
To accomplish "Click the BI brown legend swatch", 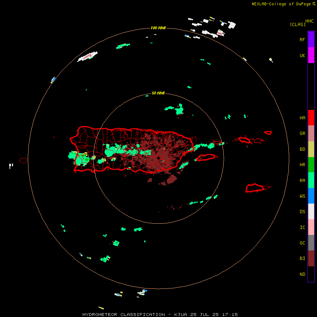I will click(311, 259).
